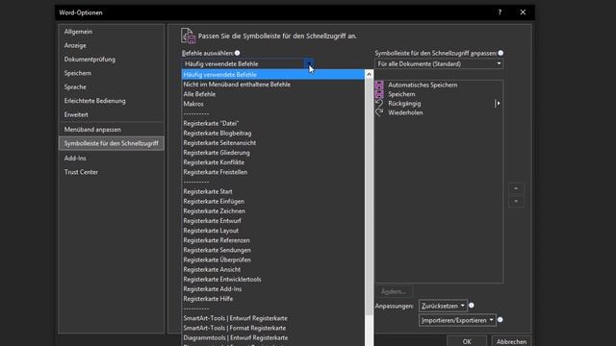The height and width of the screenshot is (346, 616).
Task: Choose SmartArt-Tools | Entwurf Registerkarte
Action: [273, 318]
